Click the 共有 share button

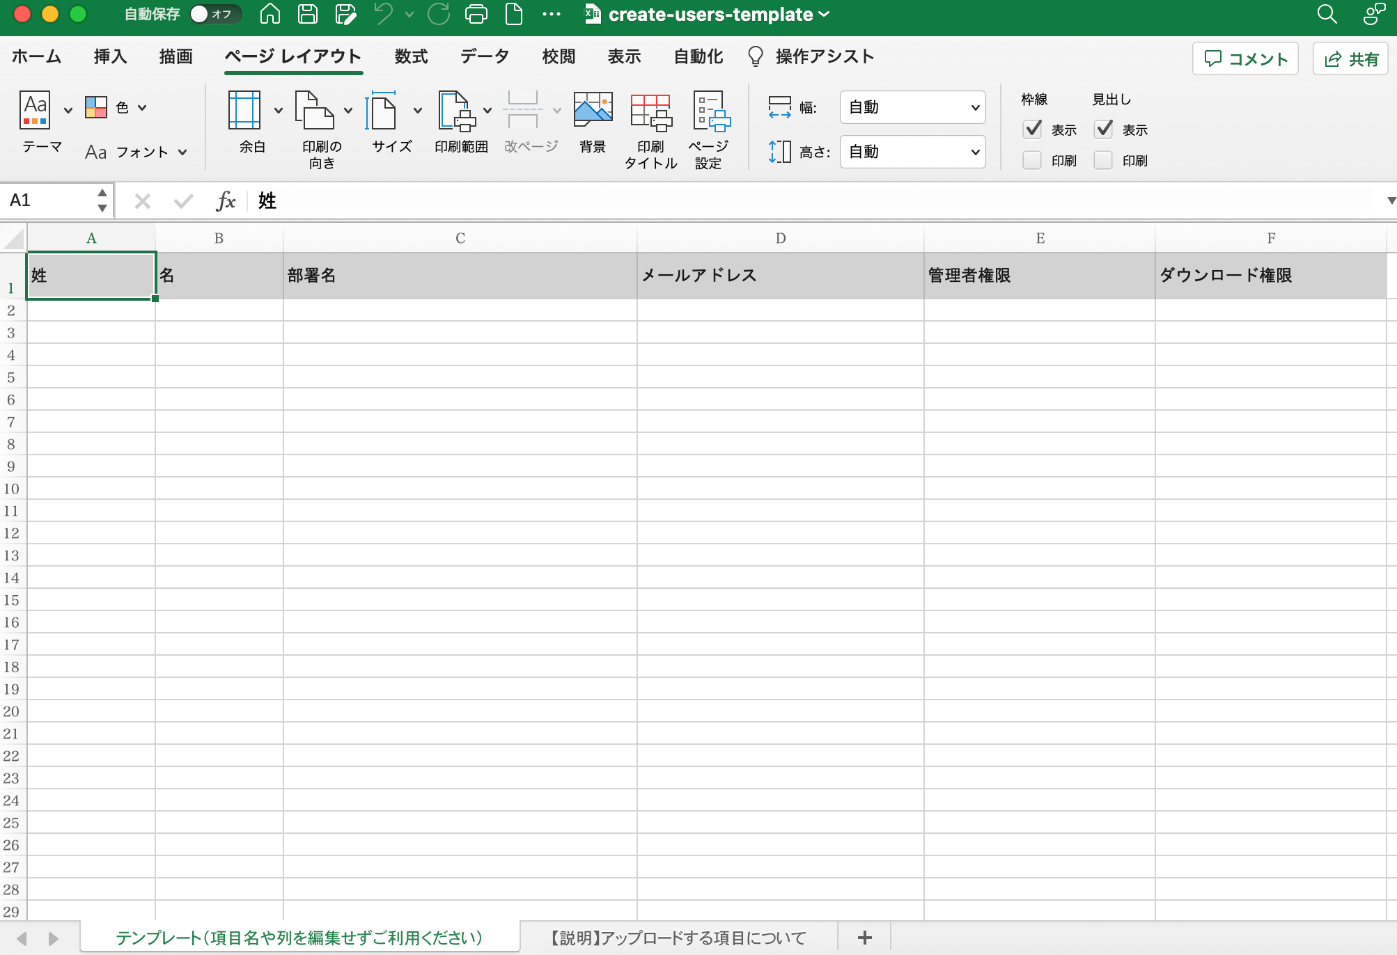point(1350,59)
